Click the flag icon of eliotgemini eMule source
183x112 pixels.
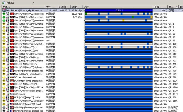(12, 91)
